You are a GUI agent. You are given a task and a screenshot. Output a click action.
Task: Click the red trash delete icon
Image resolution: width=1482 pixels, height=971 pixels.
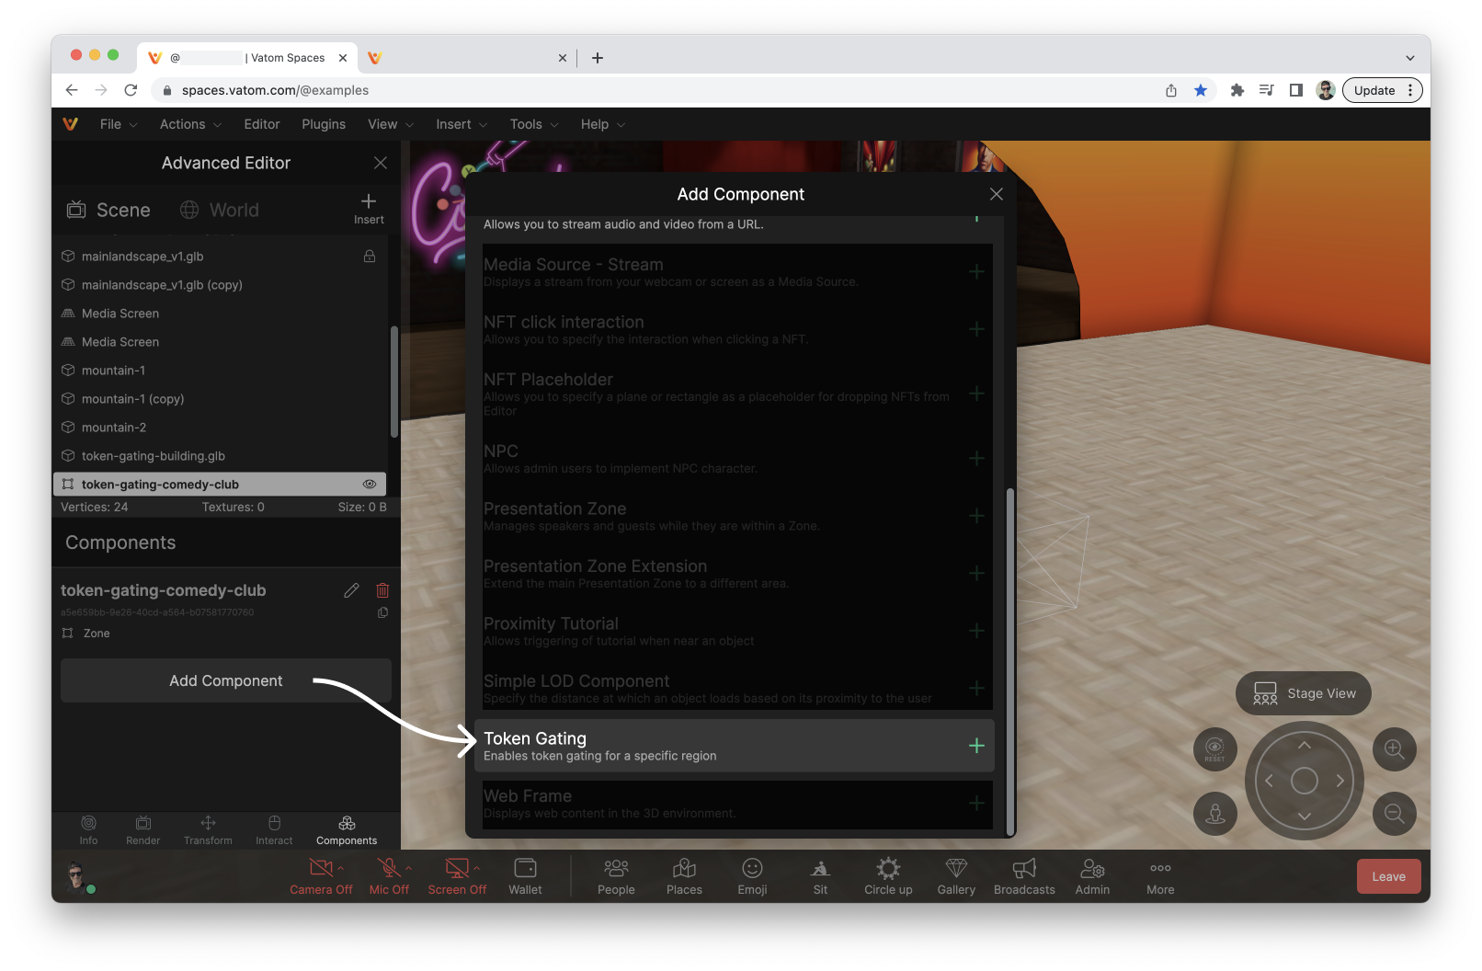[382, 590]
